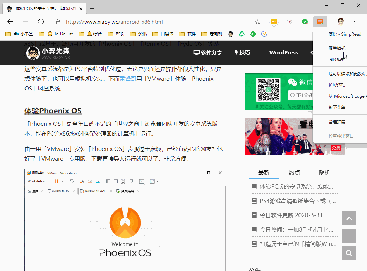The image size is (367, 271).
Task: Select 阅读模式 from the extension menu
Action: (337, 59)
